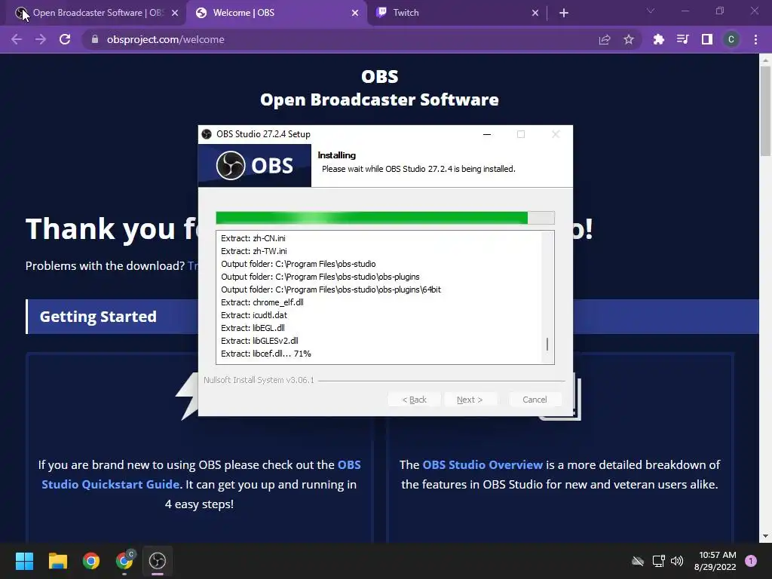Open the volume speaker tray icon

pyautogui.click(x=677, y=561)
